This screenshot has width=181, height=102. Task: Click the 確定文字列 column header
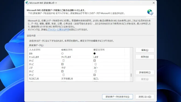click(x=109, y=50)
